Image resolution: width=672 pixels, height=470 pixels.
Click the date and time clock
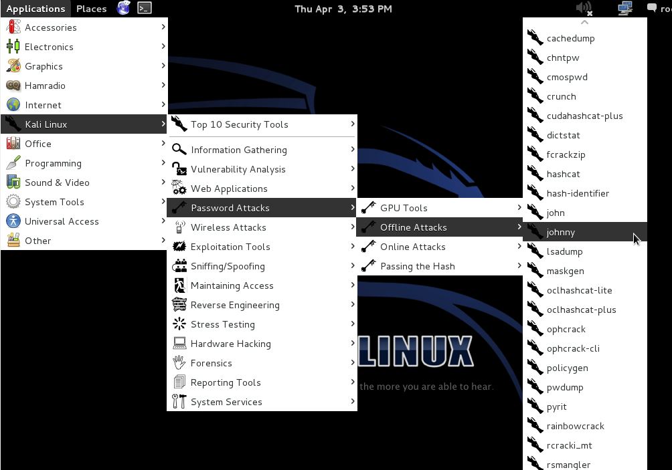(343, 9)
